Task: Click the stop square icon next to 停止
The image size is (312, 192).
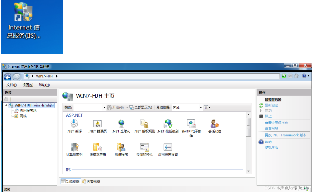Action: [261, 116]
